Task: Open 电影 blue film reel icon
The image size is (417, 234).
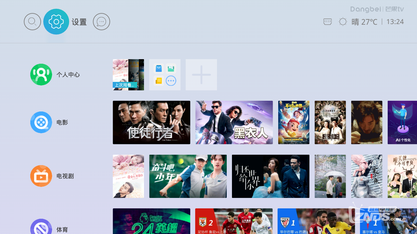Action: coord(41,122)
